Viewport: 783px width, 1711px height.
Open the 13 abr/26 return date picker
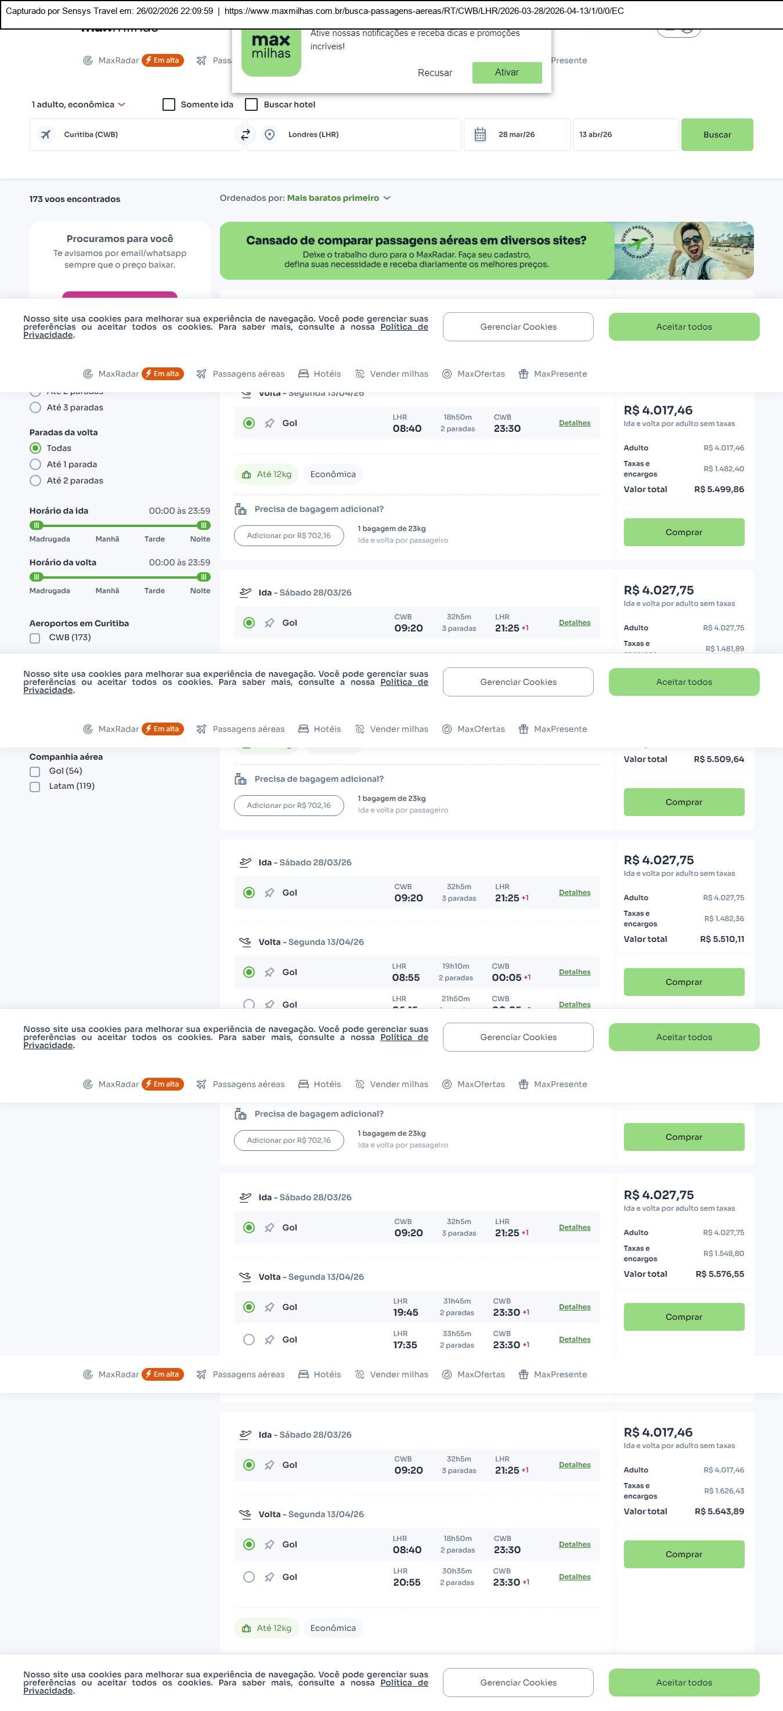625,135
